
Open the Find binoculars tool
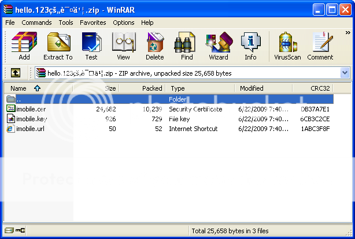click(187, 46)
